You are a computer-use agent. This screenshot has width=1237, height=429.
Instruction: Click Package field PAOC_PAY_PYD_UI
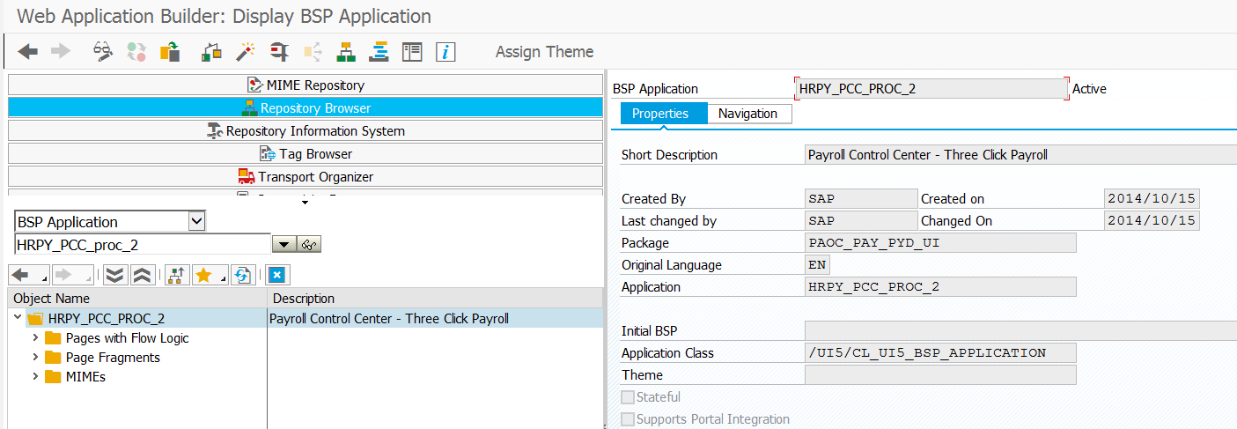click(940, 243)
